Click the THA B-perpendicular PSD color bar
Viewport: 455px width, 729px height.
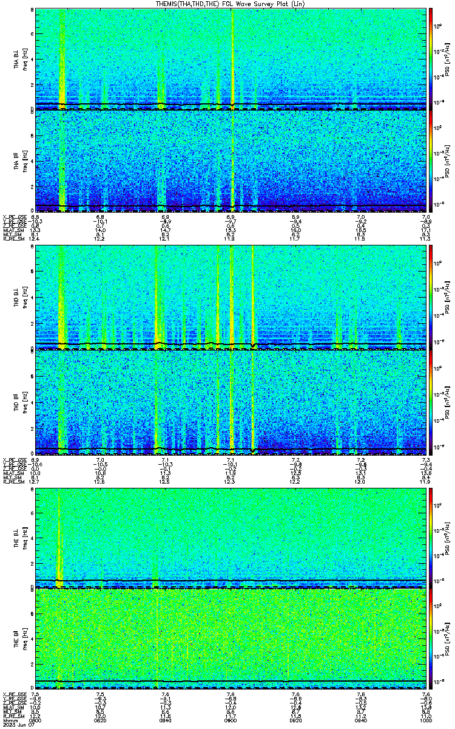(431, 59)
